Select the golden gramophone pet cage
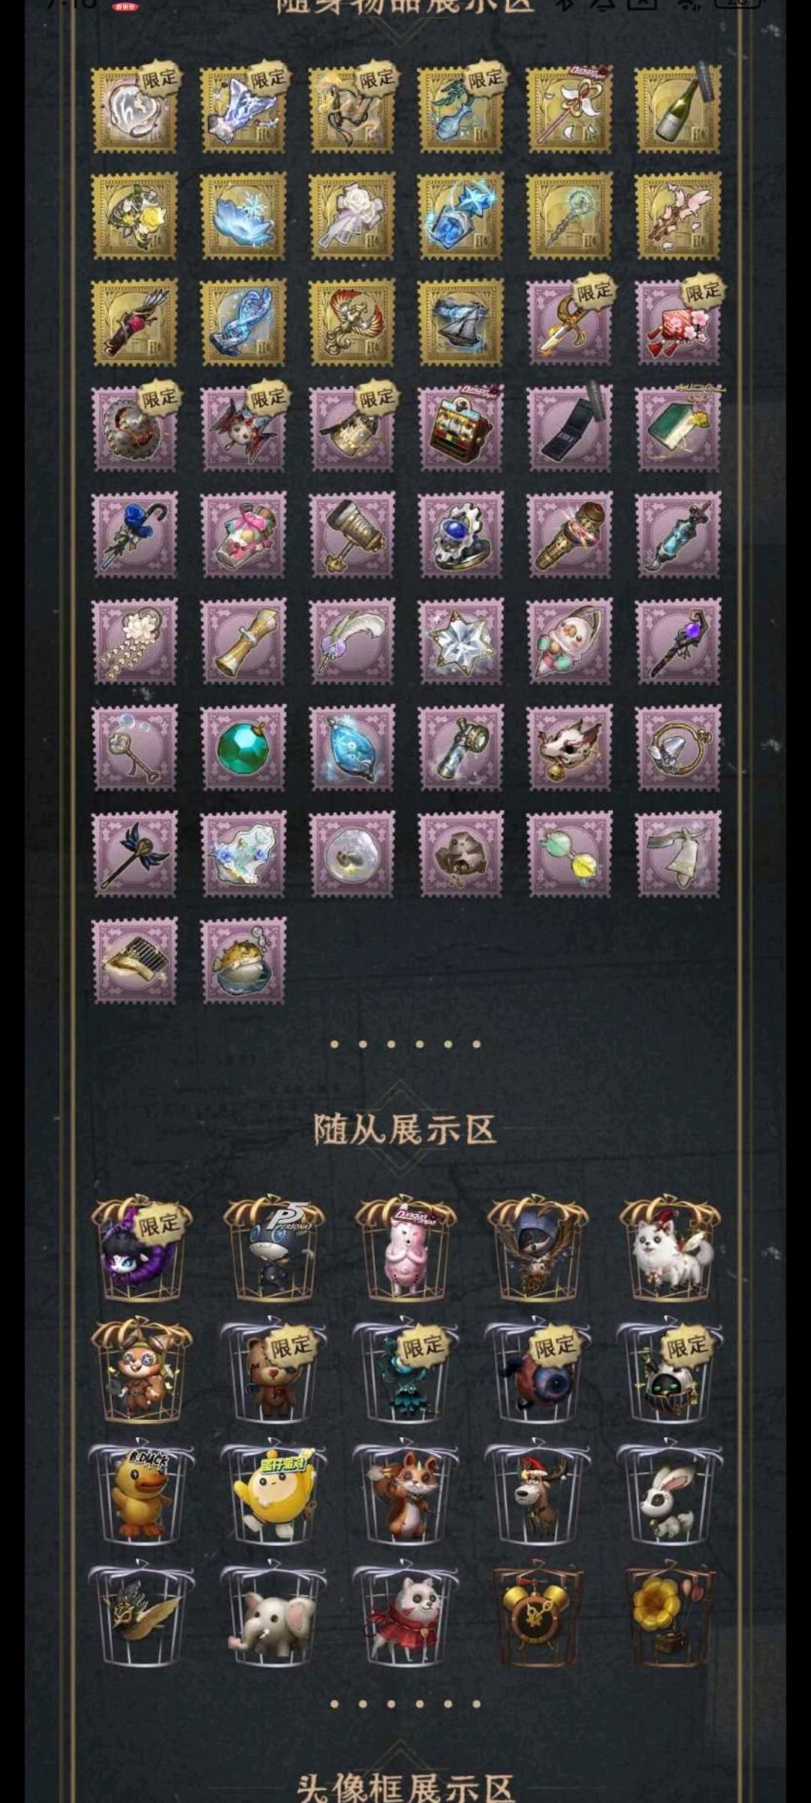The width and height of the screenshot is (811, 1803). pyautogui.click(x=670, y=1613)
